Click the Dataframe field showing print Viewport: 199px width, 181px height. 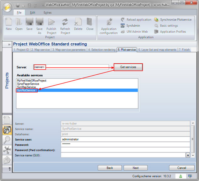125,134
